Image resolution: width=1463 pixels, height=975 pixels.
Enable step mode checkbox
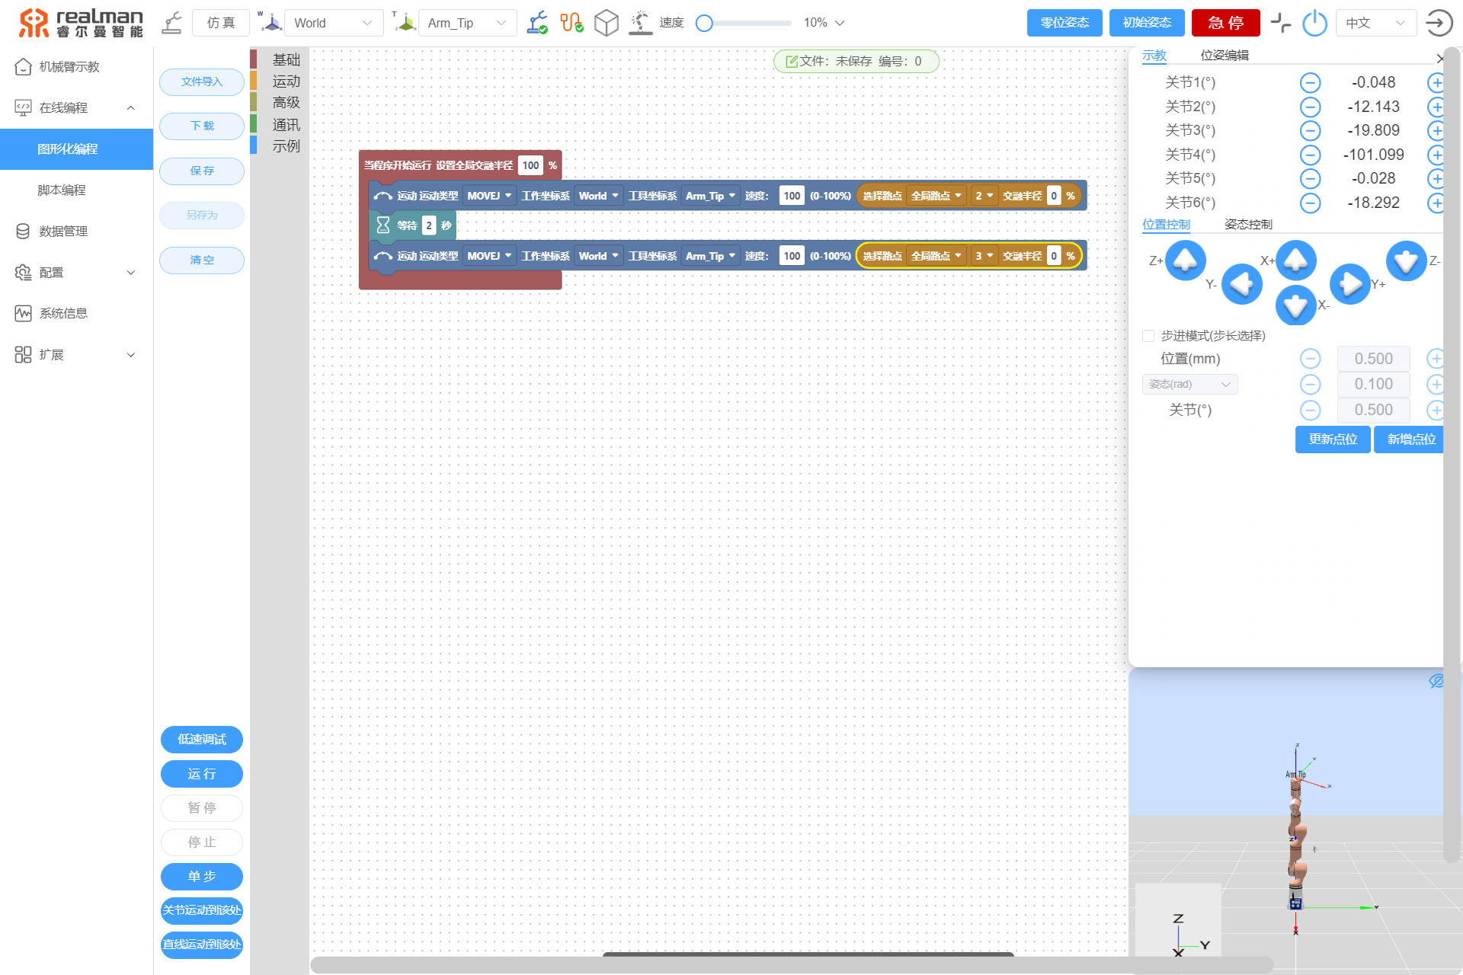click(x=1148, y=336)
